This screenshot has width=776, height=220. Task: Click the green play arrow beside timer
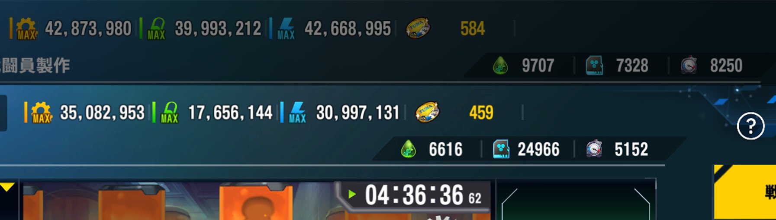[352, 194]
